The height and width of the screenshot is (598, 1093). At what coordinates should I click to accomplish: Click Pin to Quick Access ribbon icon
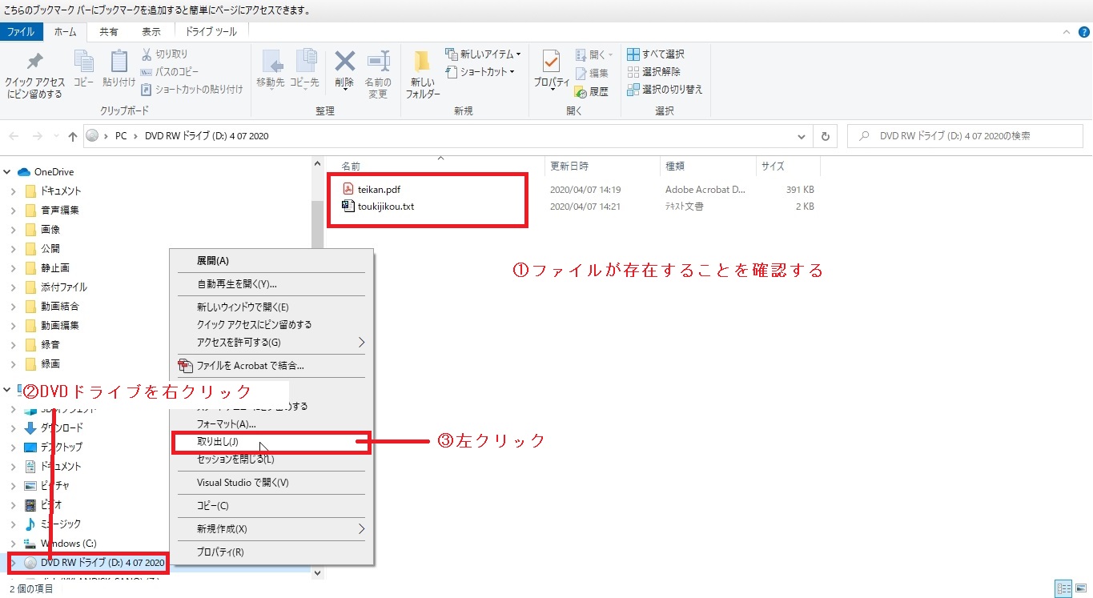coord(34,72)
